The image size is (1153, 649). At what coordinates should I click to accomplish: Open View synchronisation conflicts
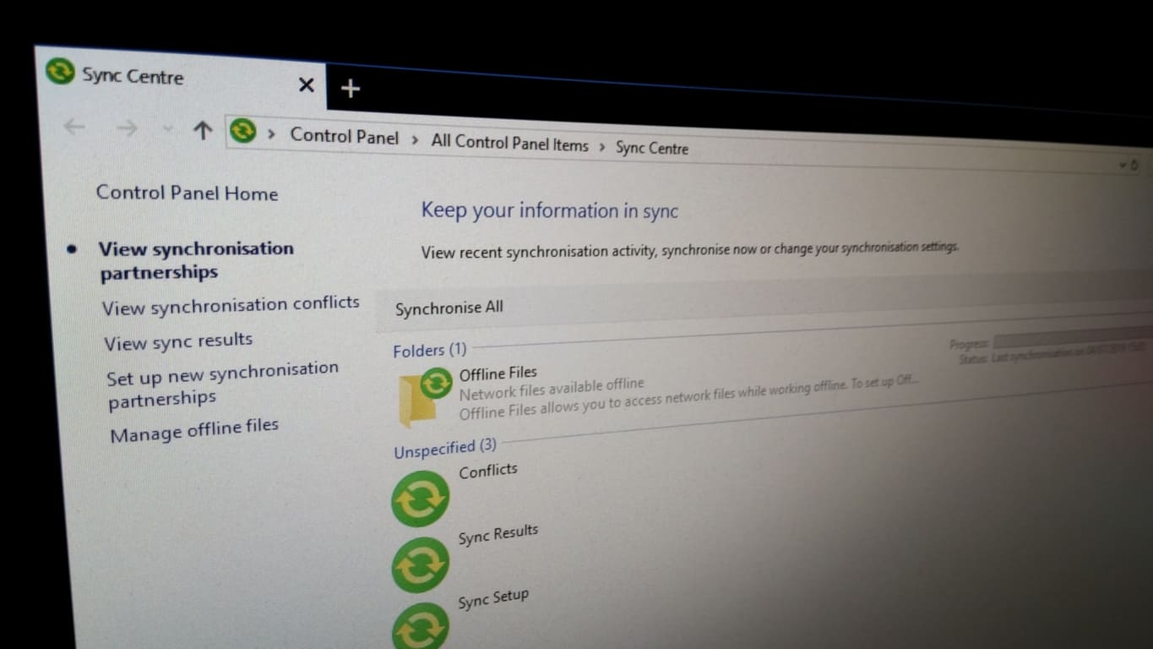coord(231,305)
